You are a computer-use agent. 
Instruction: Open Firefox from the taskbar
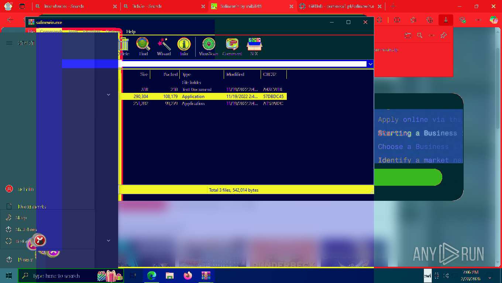click(188, 276)
